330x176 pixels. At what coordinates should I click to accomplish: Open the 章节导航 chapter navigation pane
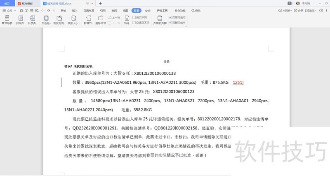pyautogui.click(x=7, y=20)
